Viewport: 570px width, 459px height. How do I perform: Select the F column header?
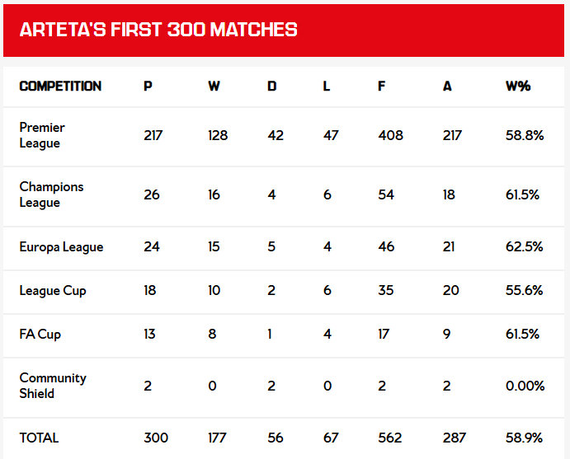tap(381, 86)
